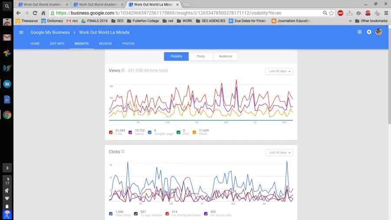Click the account profile avatar

[378, 32]
